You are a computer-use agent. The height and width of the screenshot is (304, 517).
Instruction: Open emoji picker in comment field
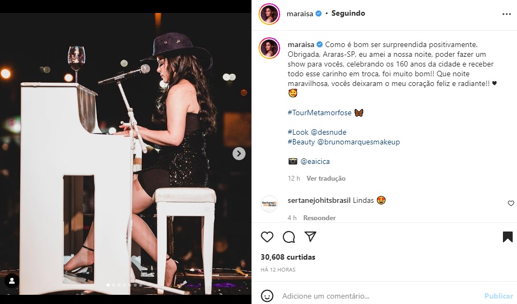pyautogui.click(x=267, y=296)
